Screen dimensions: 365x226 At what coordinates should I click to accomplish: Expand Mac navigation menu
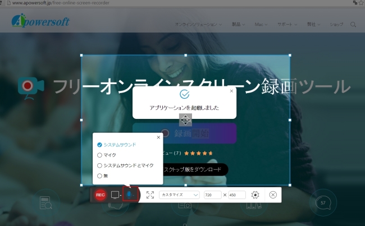(x=261, y=25)
